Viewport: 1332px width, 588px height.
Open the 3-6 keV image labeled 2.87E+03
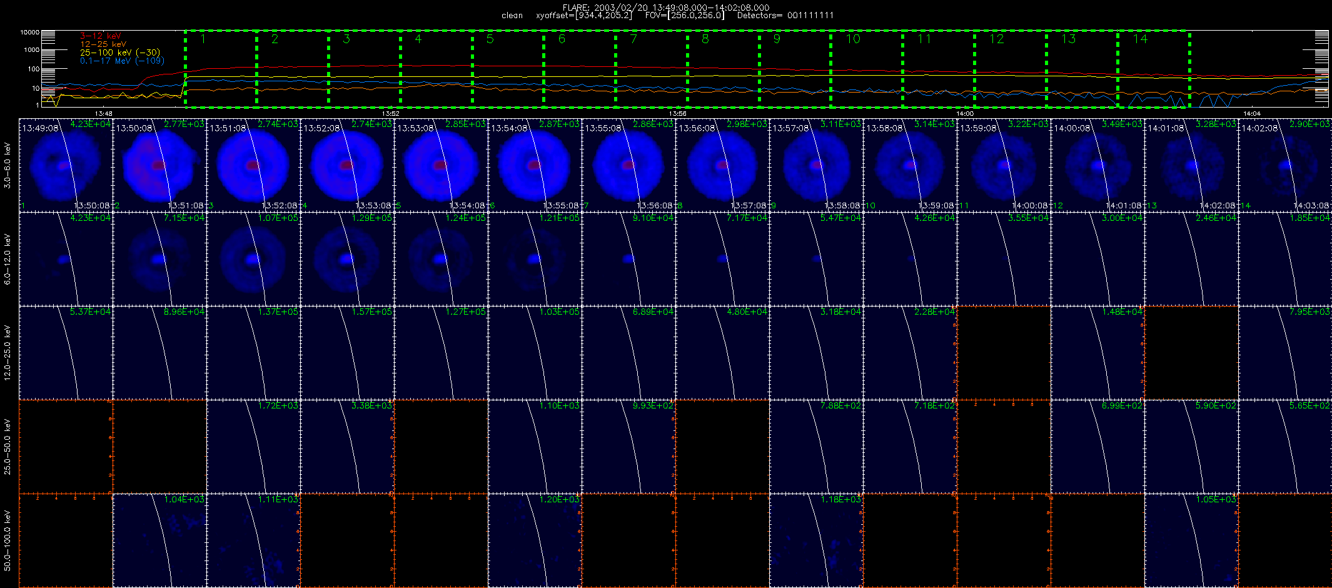[x=535, y=165]
